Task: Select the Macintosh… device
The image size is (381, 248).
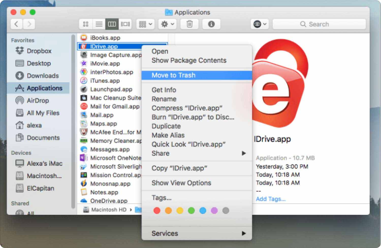Action: pos(39,176)
